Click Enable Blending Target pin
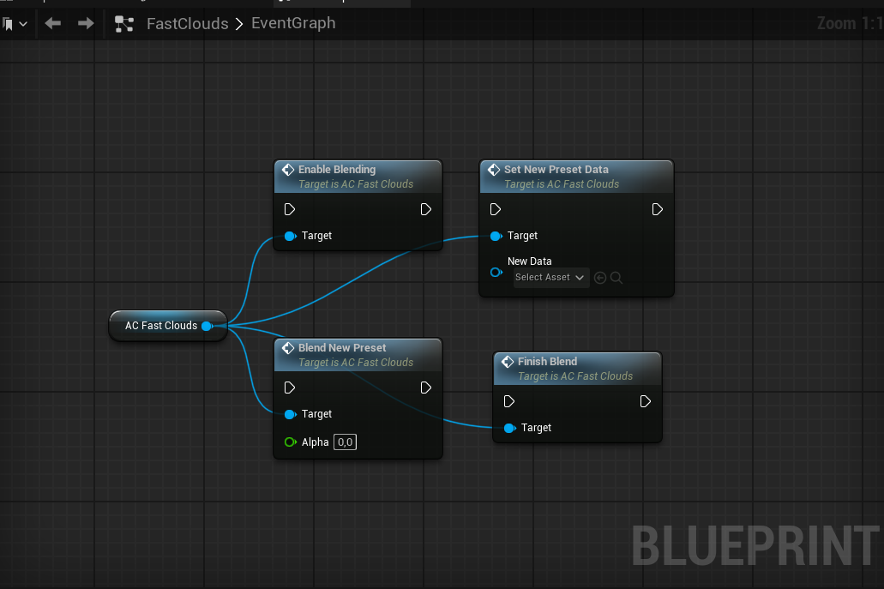Image resolution: width=884 pixels, height=589 pixels. (291, 236)
